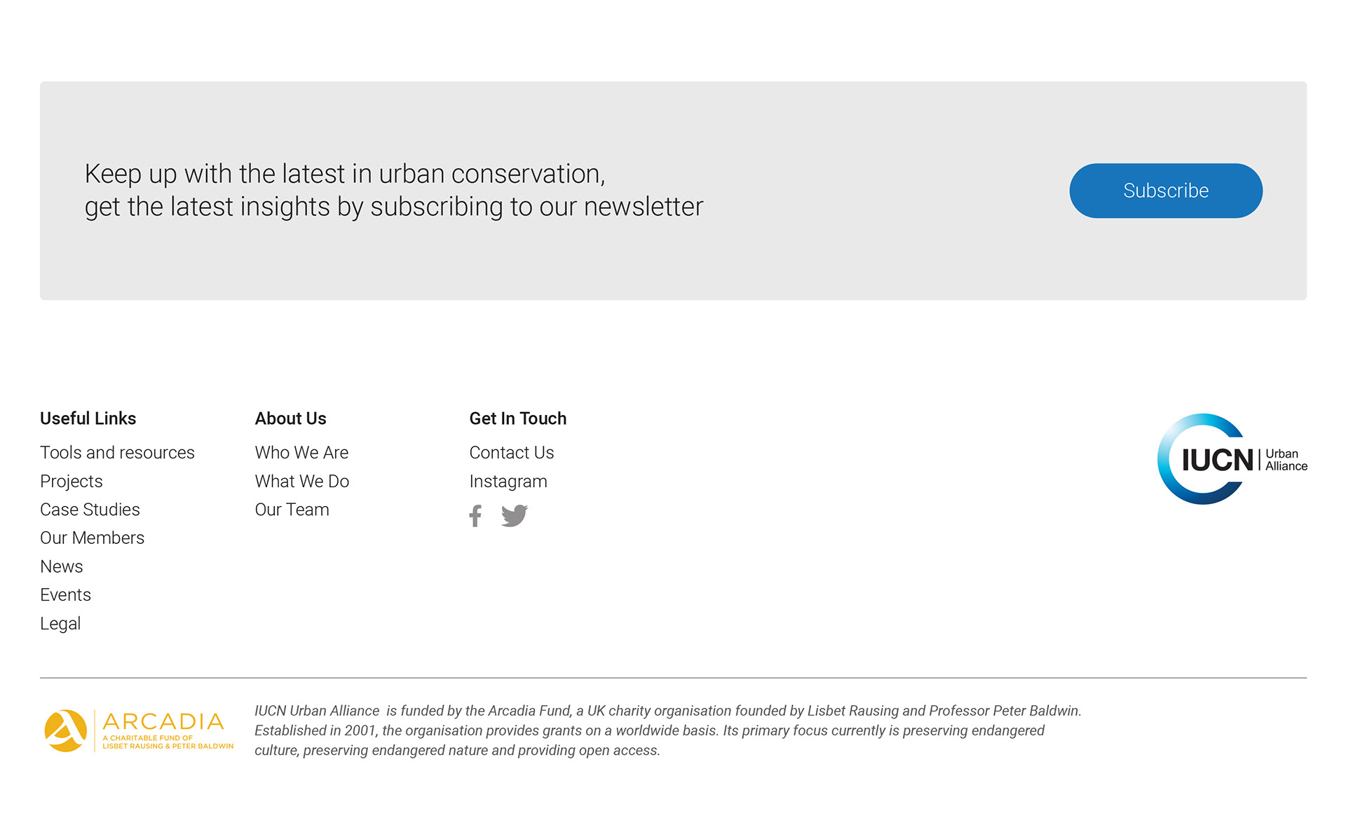Click the Arcadia fund logo

139,730
